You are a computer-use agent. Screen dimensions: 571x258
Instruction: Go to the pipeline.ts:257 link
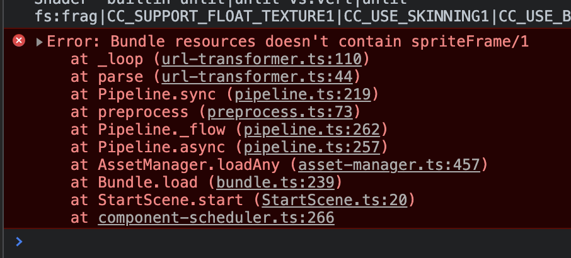(x=311, y=148)
